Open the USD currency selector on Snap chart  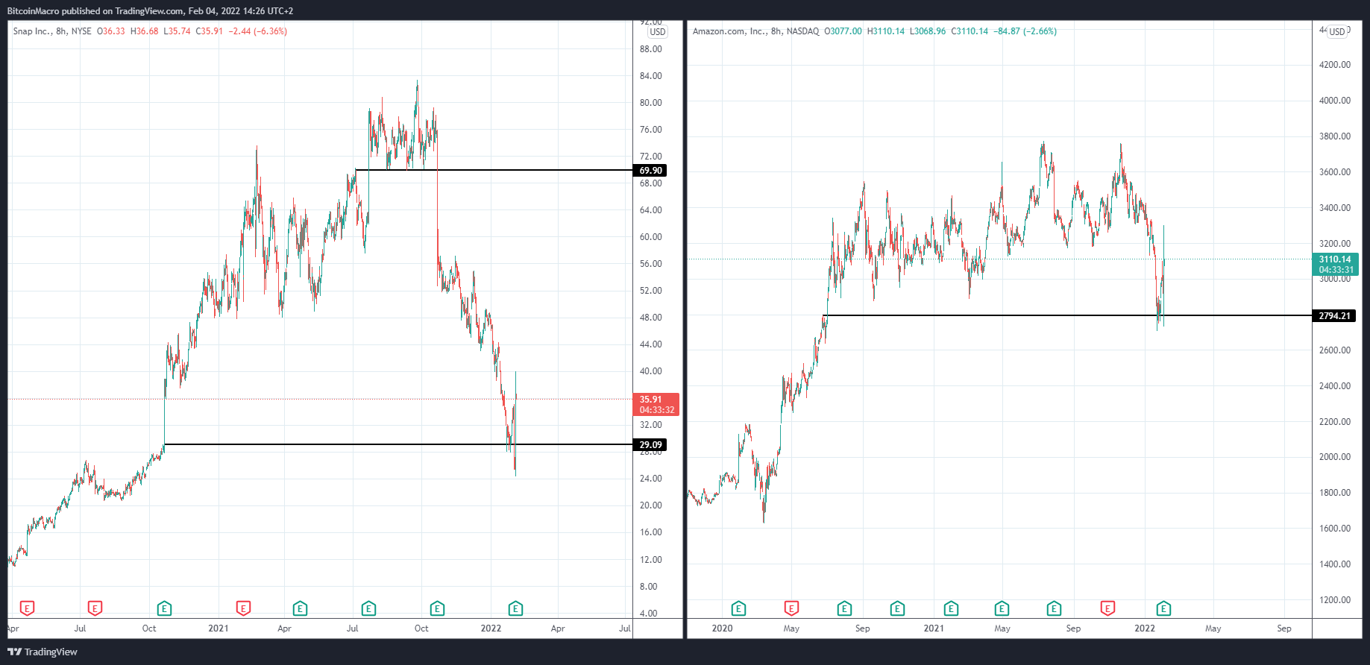click(658, 32)
